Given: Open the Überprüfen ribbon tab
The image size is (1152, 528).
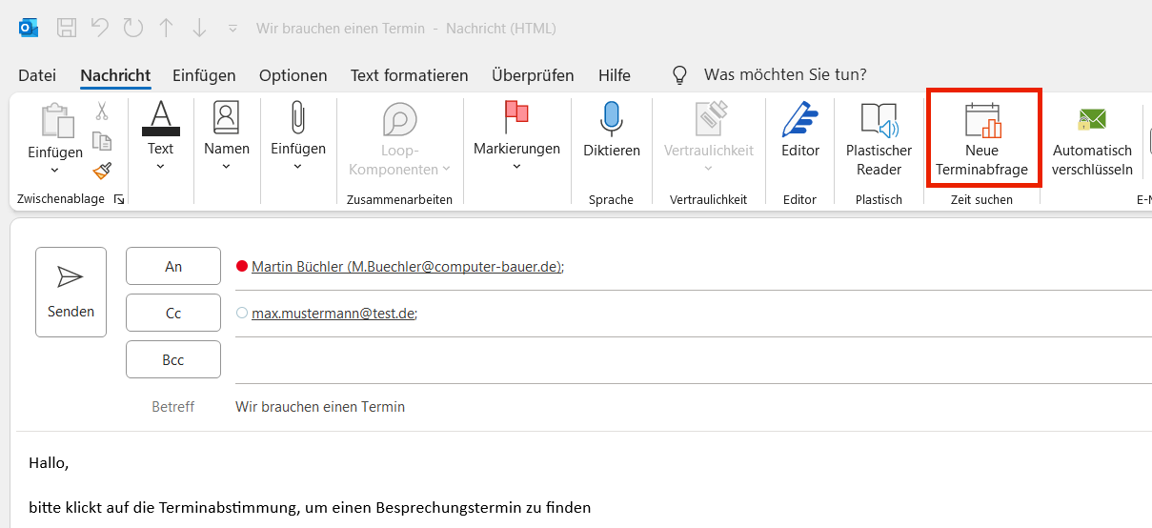Looking at the screenshot, I should pos(533,75).
